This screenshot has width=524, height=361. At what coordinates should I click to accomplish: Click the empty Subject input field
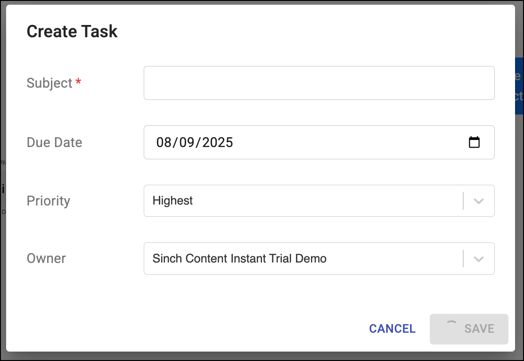(319, 83)
